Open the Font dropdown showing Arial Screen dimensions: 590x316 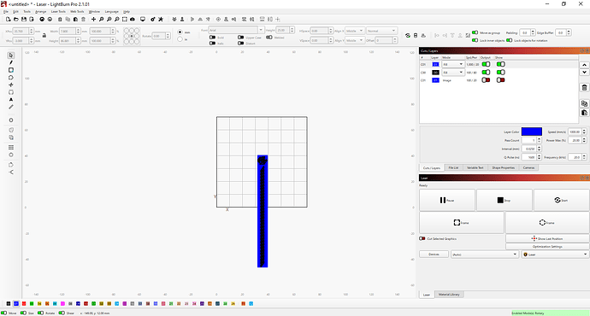[x=236, y=30]
